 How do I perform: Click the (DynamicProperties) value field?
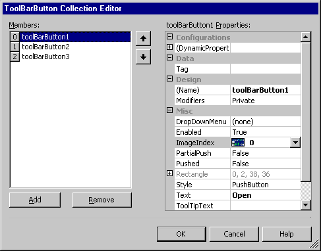(266, 48)
